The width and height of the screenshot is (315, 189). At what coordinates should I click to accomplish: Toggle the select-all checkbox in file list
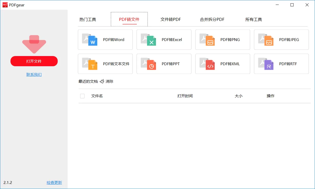click(x=82, y=96)
